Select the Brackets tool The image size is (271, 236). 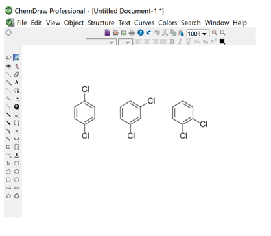coord(17,123)
